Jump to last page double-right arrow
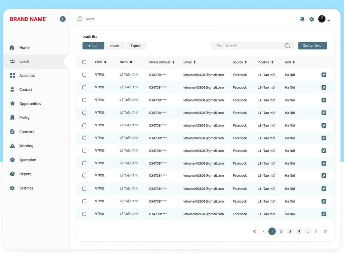Viewport: 344px width, 258px height. pyautogui.click(x=325, y=231)
